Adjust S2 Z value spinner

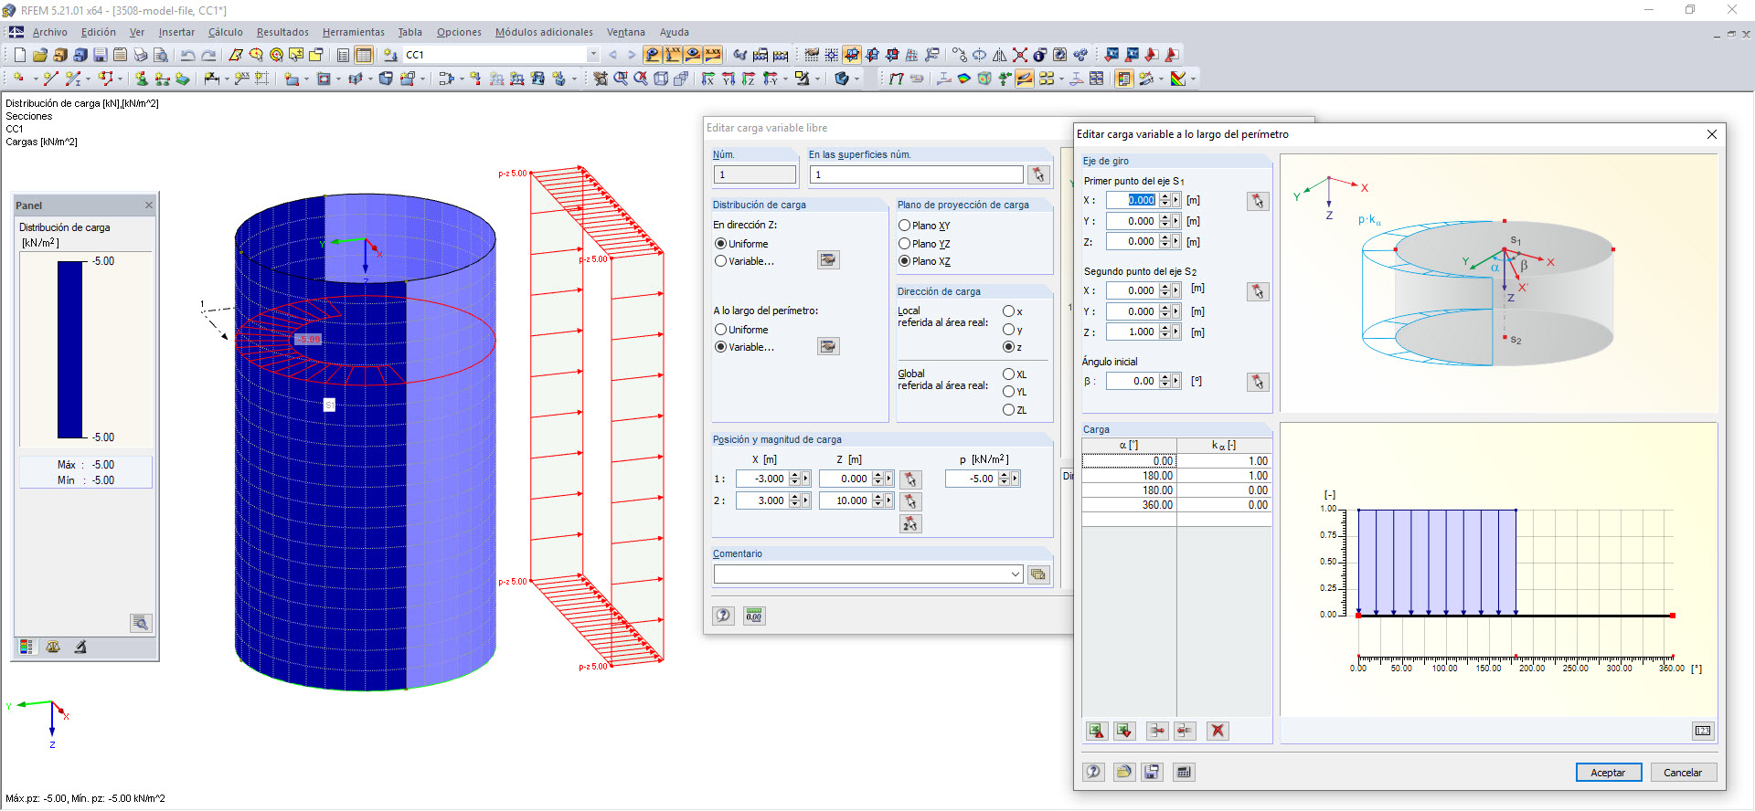coord(1165,332)
